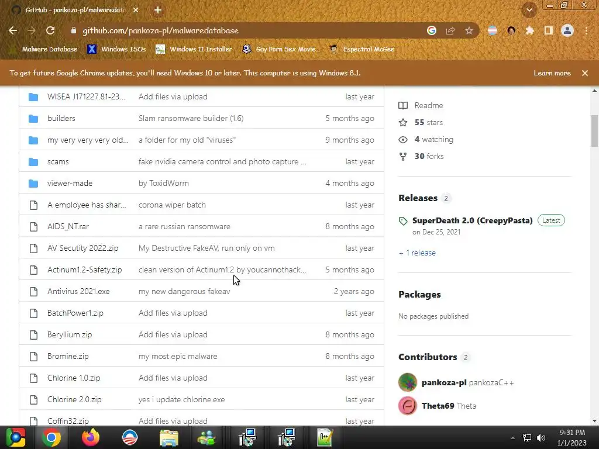Reload the GitHub page
Viewport: 599px width, 449px height.
click(50, 30)
